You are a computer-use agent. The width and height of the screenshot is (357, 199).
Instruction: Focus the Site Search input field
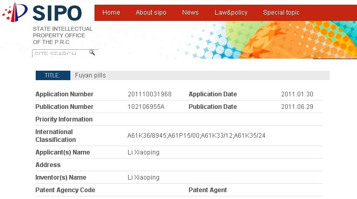pos(60,53)
